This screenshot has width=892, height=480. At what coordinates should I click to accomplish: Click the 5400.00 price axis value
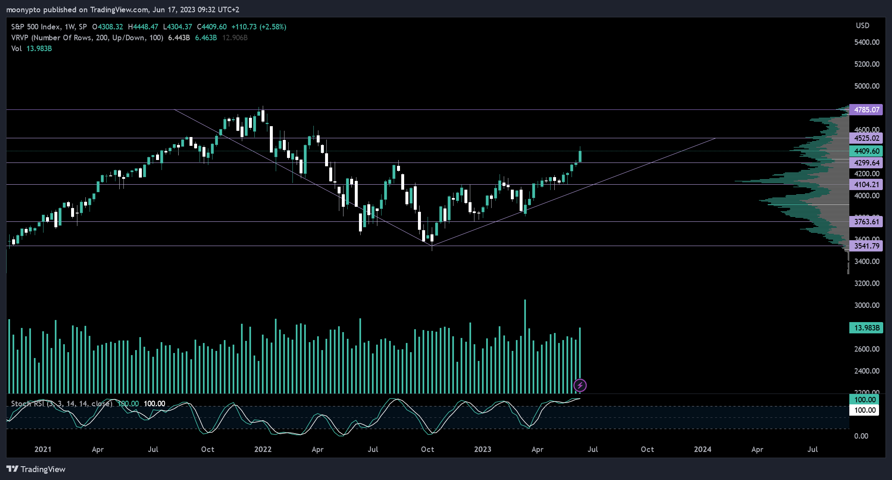click(x=866, y=42)
